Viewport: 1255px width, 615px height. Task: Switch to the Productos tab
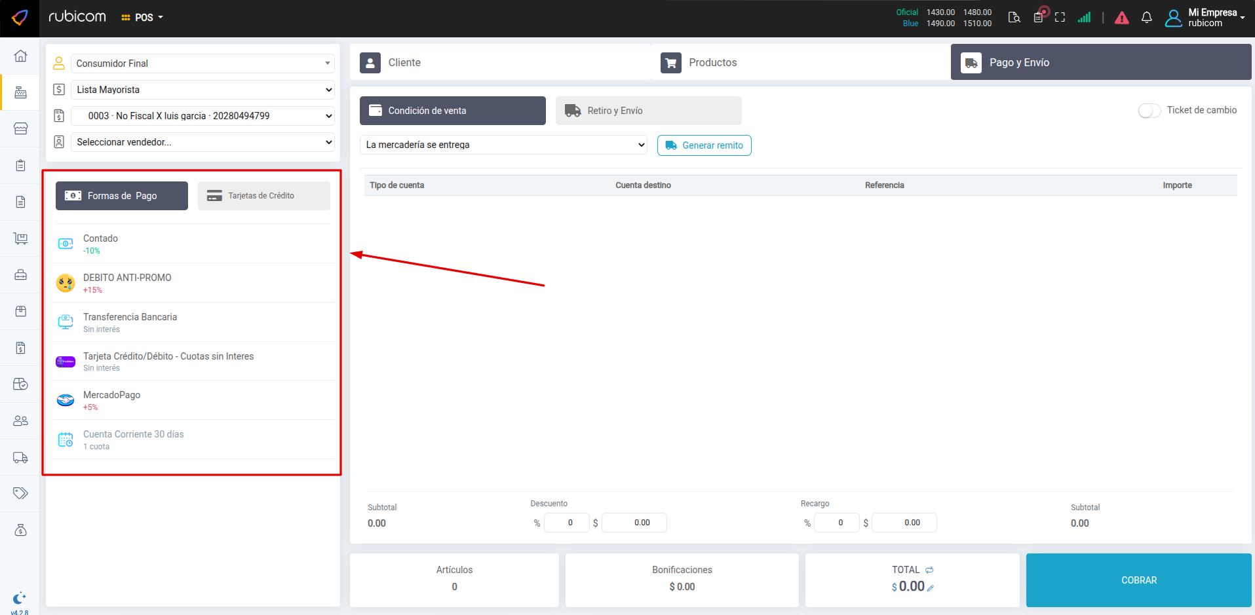[x=712, y=62]
